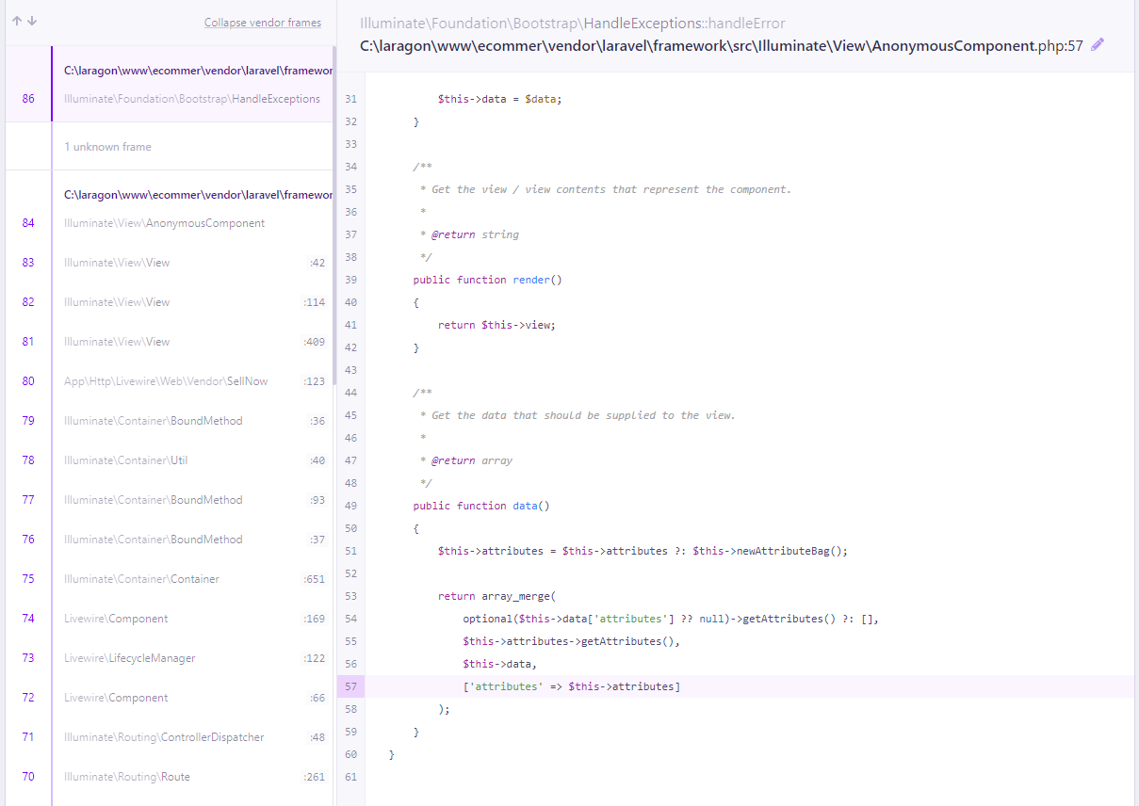Click the AnonymousComponent.php:57 file path header
Screen dimensions: 1139x806
pyautogui.click(x=722, y=44)
